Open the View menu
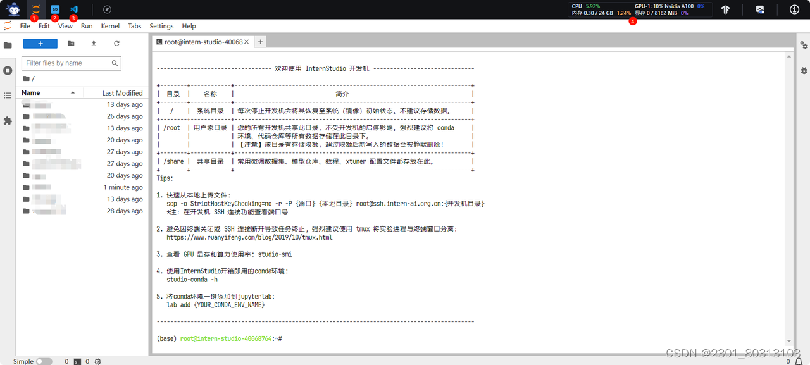The image size is (810, 365). point(65,26)
